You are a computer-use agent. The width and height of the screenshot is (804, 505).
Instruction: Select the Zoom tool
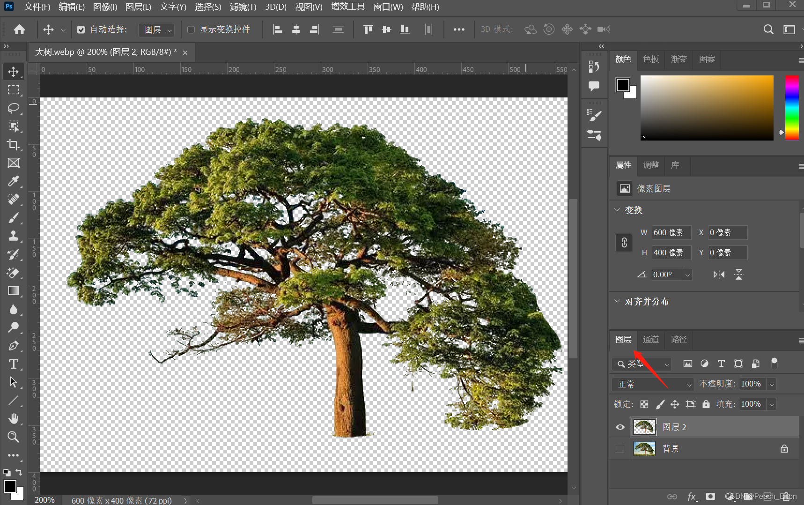tap(14, 437)
